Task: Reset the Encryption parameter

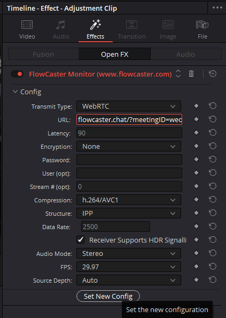Action: (x=213, y=146)
